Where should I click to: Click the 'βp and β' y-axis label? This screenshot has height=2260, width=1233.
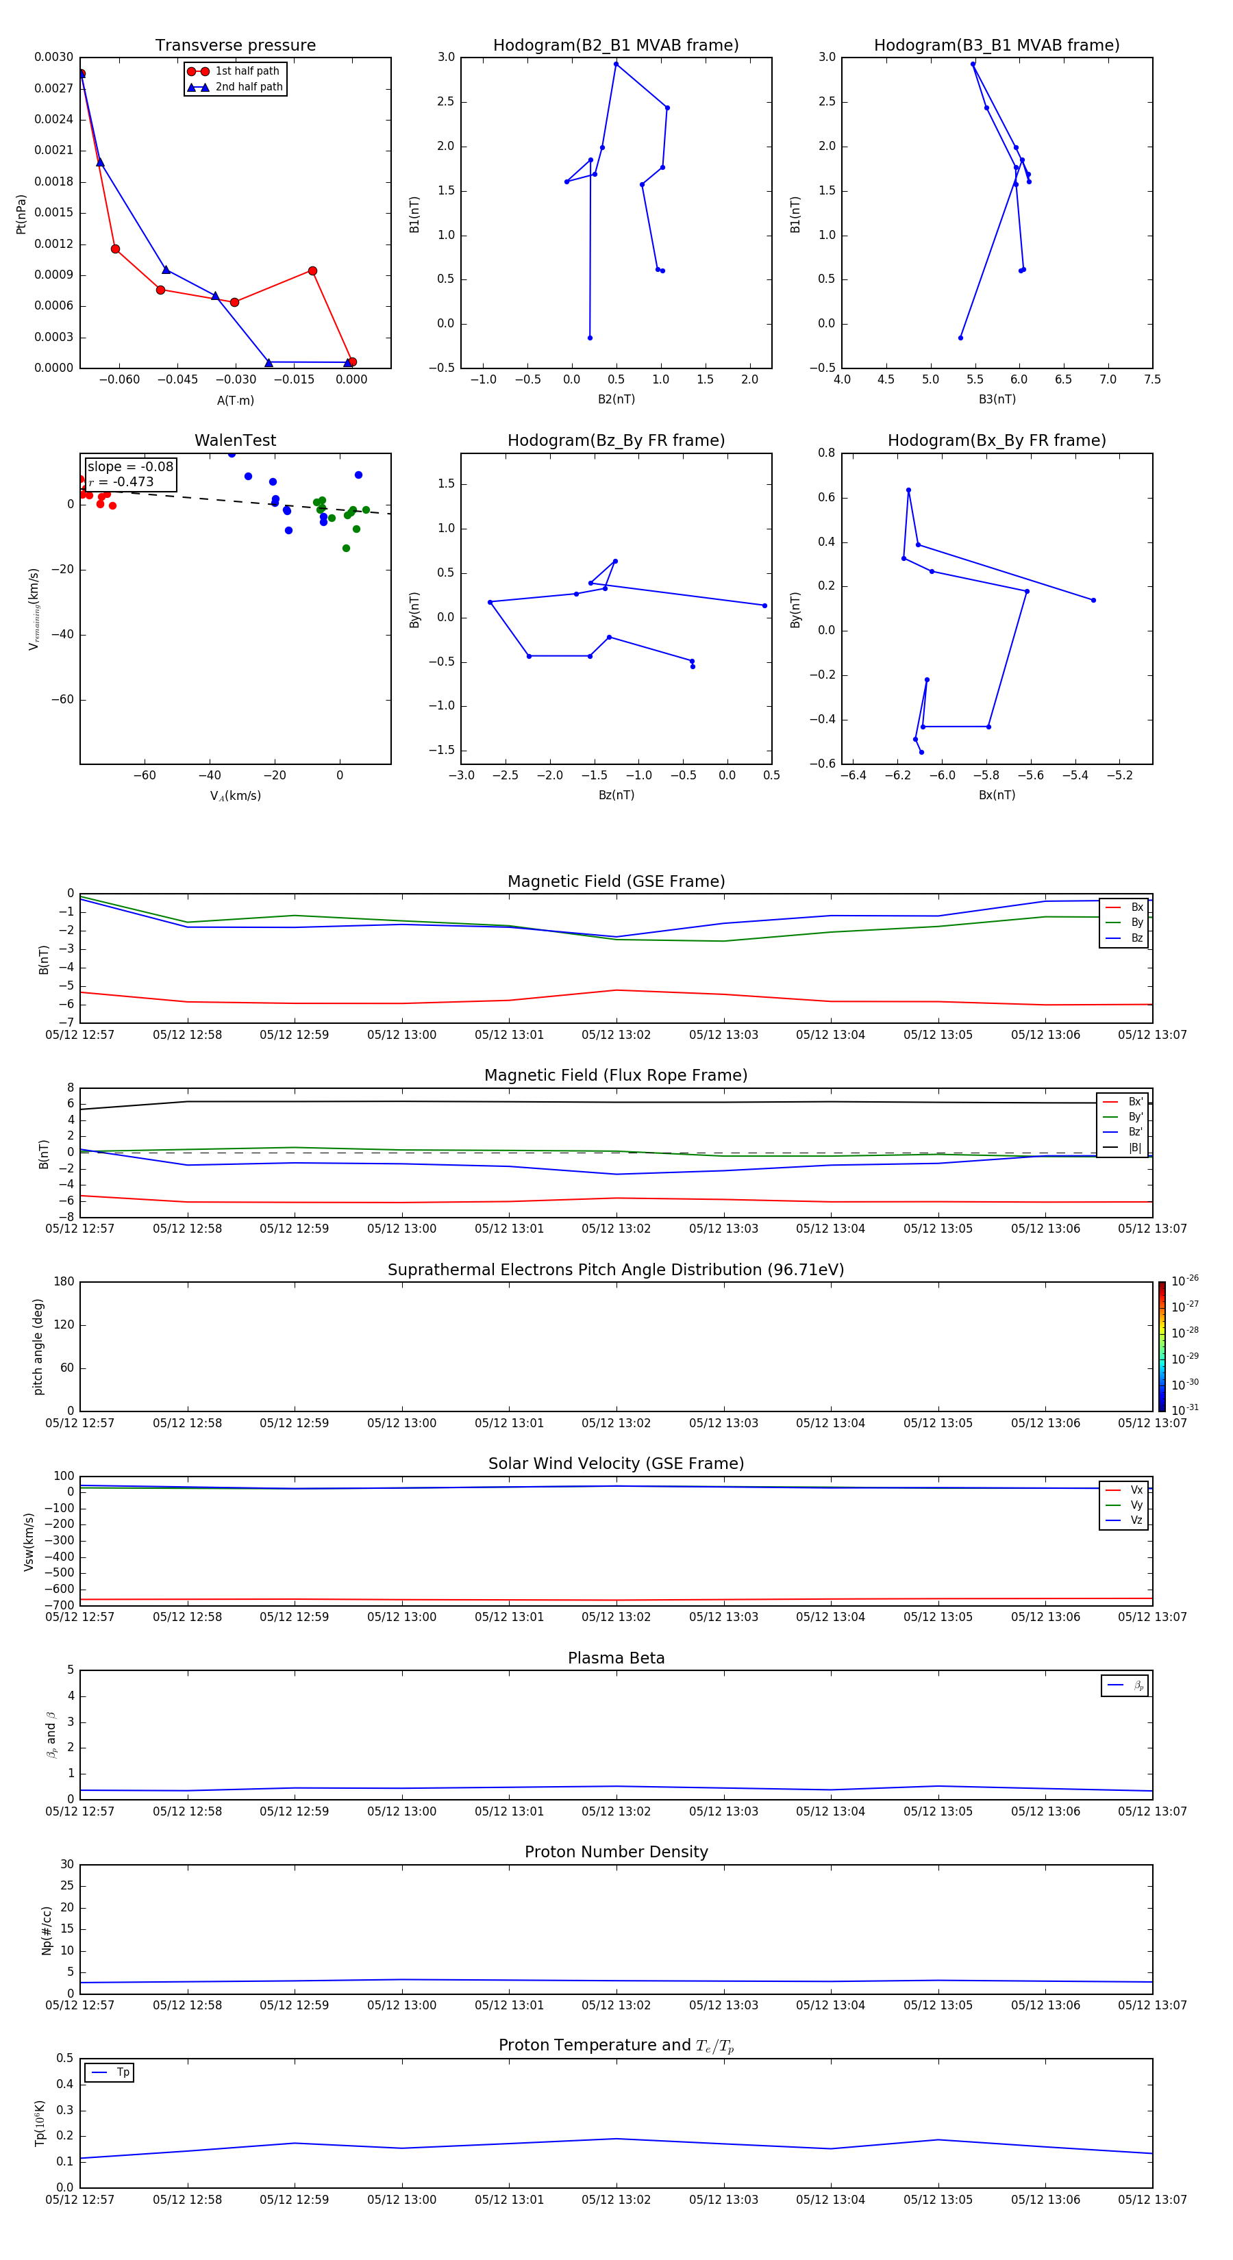click(52, 1735)
